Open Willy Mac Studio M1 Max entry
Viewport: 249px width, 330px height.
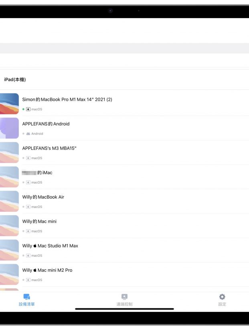50,246
